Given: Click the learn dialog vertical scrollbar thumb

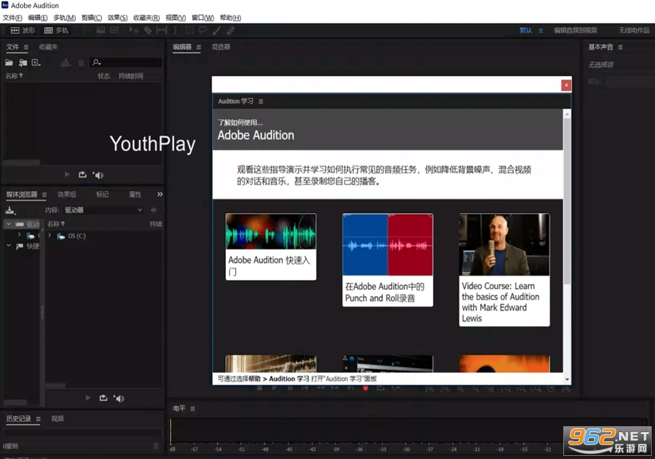Looking at the screenshot, I should click(x=567, y=201).
